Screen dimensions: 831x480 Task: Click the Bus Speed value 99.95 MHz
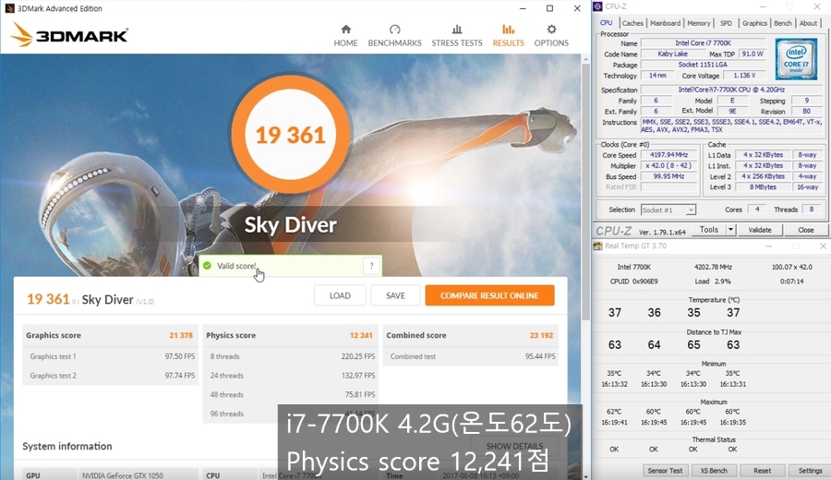670,176
